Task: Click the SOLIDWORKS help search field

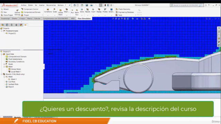Action: pos(186,5)
